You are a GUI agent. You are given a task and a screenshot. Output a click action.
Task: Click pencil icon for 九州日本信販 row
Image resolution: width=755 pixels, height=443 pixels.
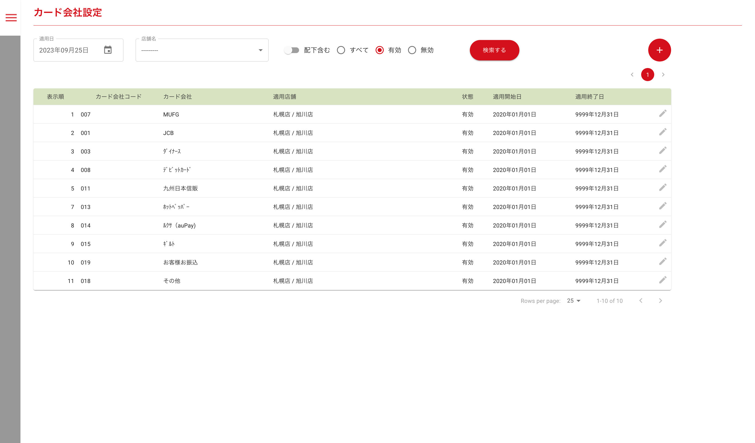[x=662, y=188]
